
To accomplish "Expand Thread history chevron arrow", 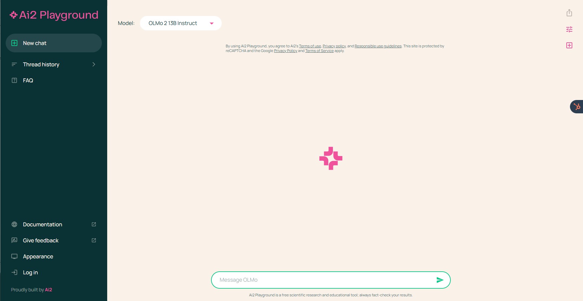I will pos(94,64).
